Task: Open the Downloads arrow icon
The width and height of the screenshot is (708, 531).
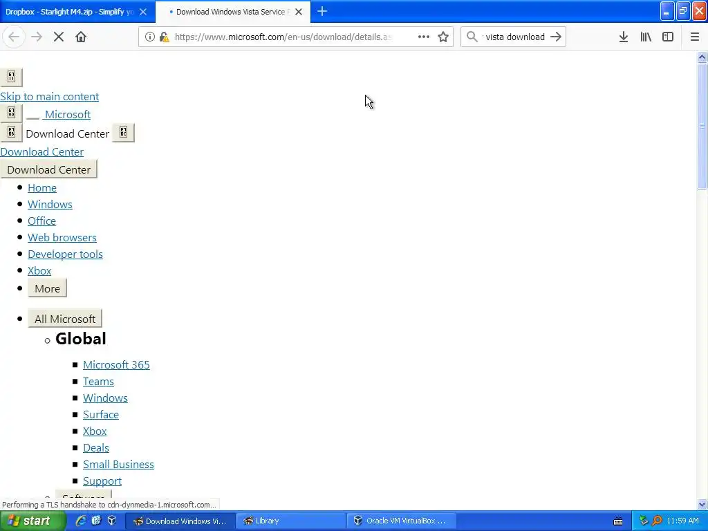Action: [x=624, y=37]
